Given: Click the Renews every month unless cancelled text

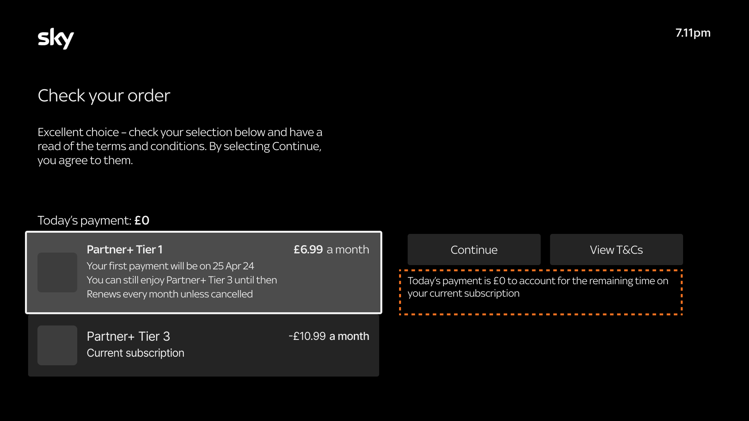Looking at the screenshot, I should [170, 294].
